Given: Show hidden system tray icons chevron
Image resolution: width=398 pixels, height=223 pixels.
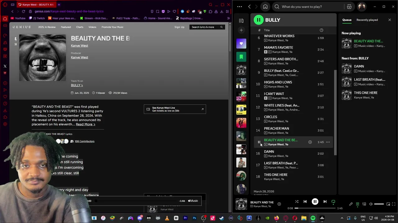Looking at the screenshot, I should (x=342, y=218).
